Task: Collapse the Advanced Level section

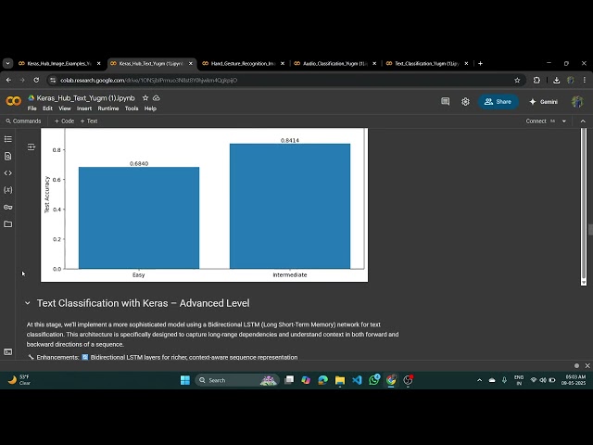Action: pyautogui.click(x=27, y=303)
